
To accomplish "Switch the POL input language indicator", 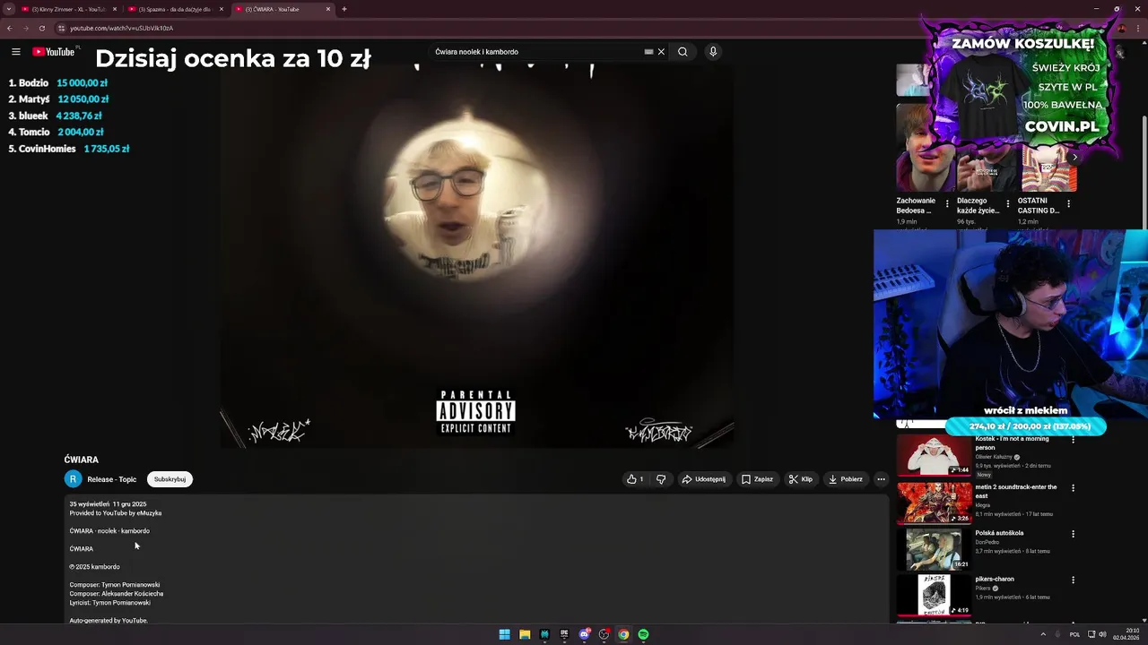I will coord(1074,634).
